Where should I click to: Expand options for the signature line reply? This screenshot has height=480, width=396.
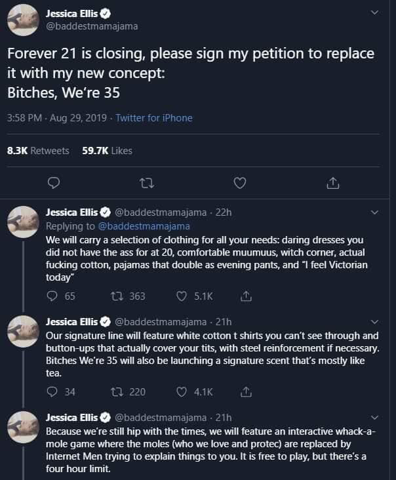point(374,321)
